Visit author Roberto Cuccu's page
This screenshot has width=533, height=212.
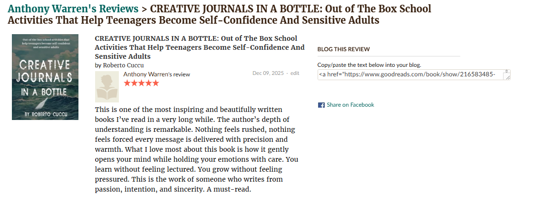tap(124, 65)
